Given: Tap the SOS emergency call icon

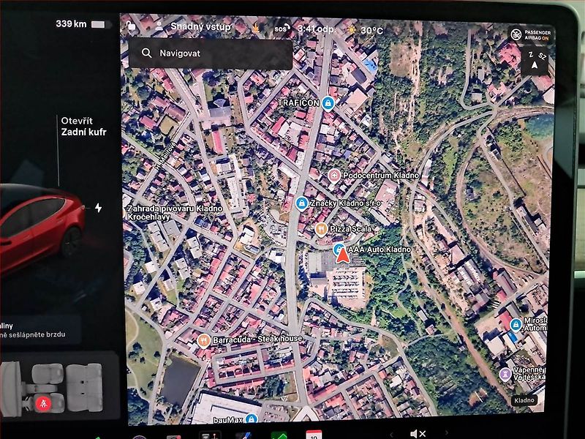Looking at the screenshot, I should 282,29.
